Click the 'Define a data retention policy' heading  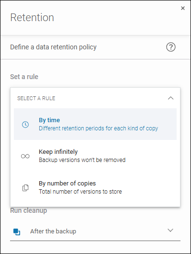[53, 47]
